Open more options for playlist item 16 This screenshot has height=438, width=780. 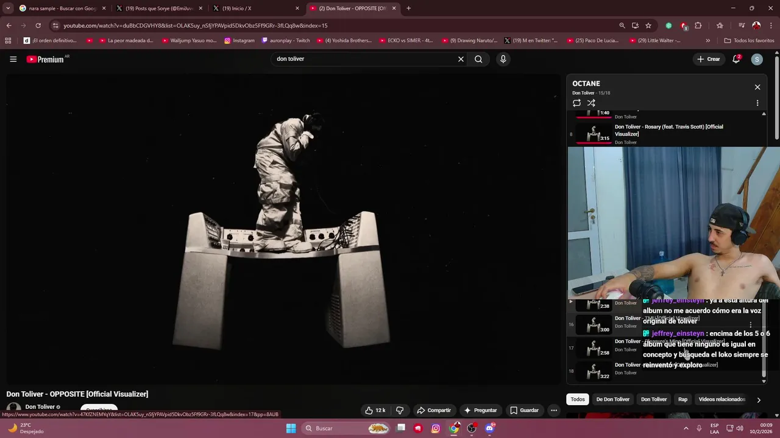click(751, 325)
